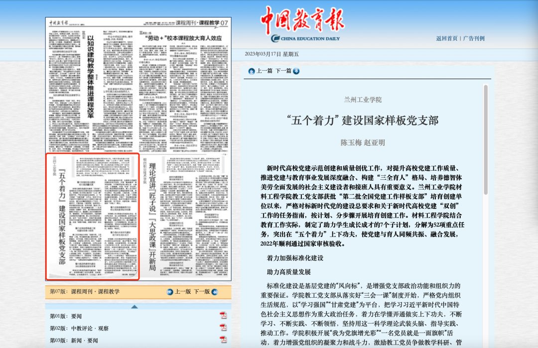
Task: Click the next article arrow icon
Action: pyautogui.click(x=296, y=71)
